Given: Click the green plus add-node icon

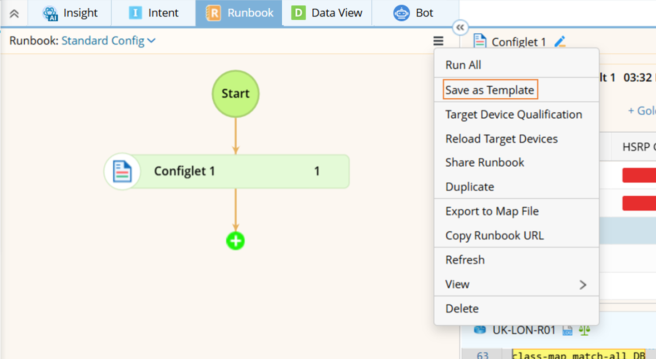Looking at the screenshot, I should click(x=235, y=241).
